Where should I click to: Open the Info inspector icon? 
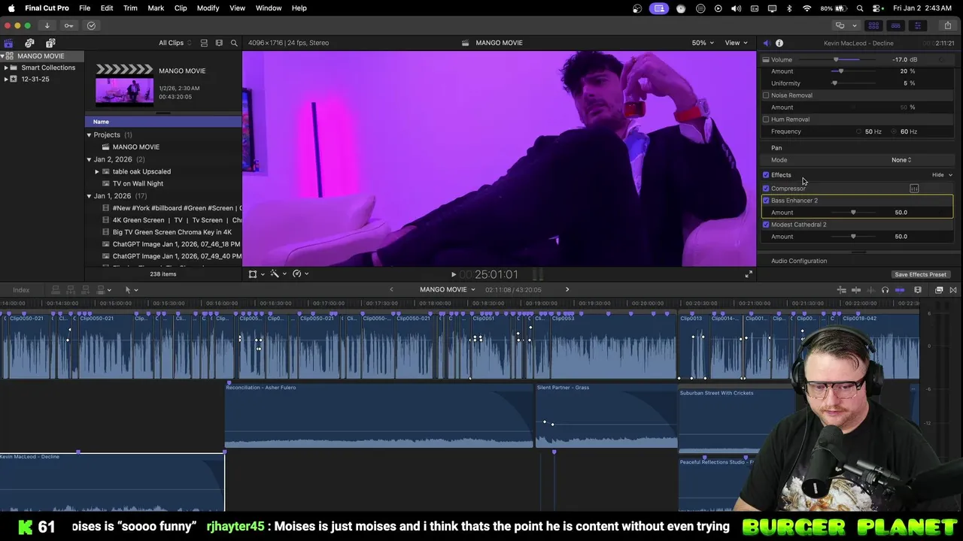(779, 43)
